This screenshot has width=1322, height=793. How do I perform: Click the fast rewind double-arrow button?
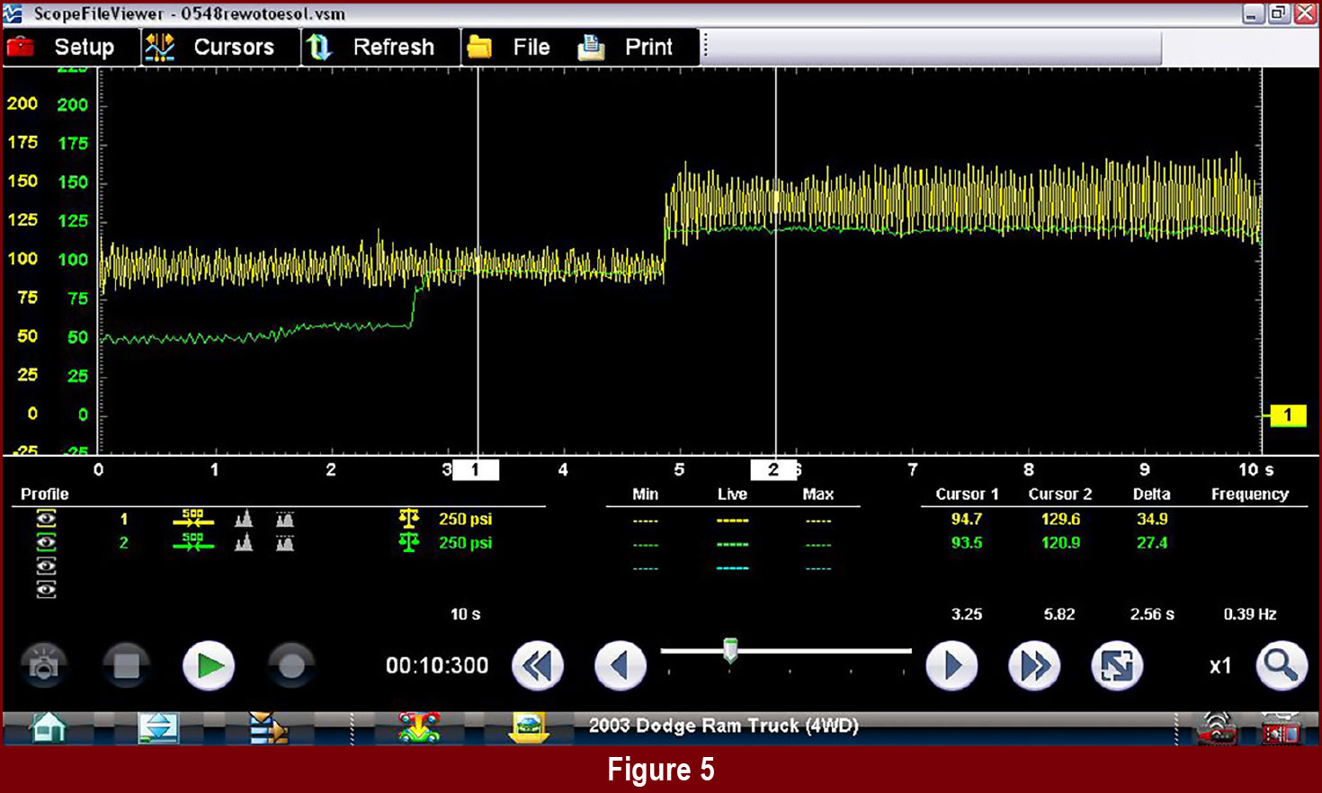(x=537, y=666)
